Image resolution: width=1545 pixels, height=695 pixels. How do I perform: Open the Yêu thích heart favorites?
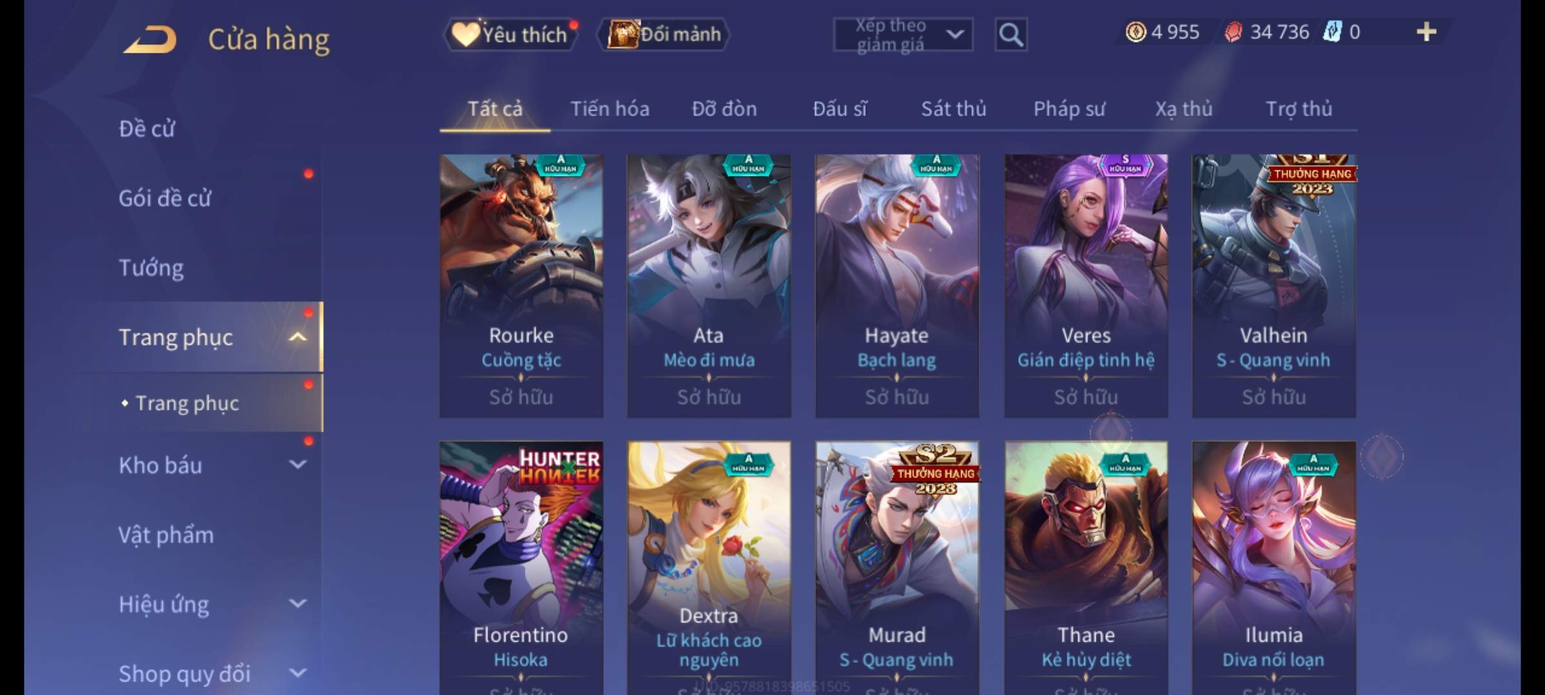(x=510, y=35)
